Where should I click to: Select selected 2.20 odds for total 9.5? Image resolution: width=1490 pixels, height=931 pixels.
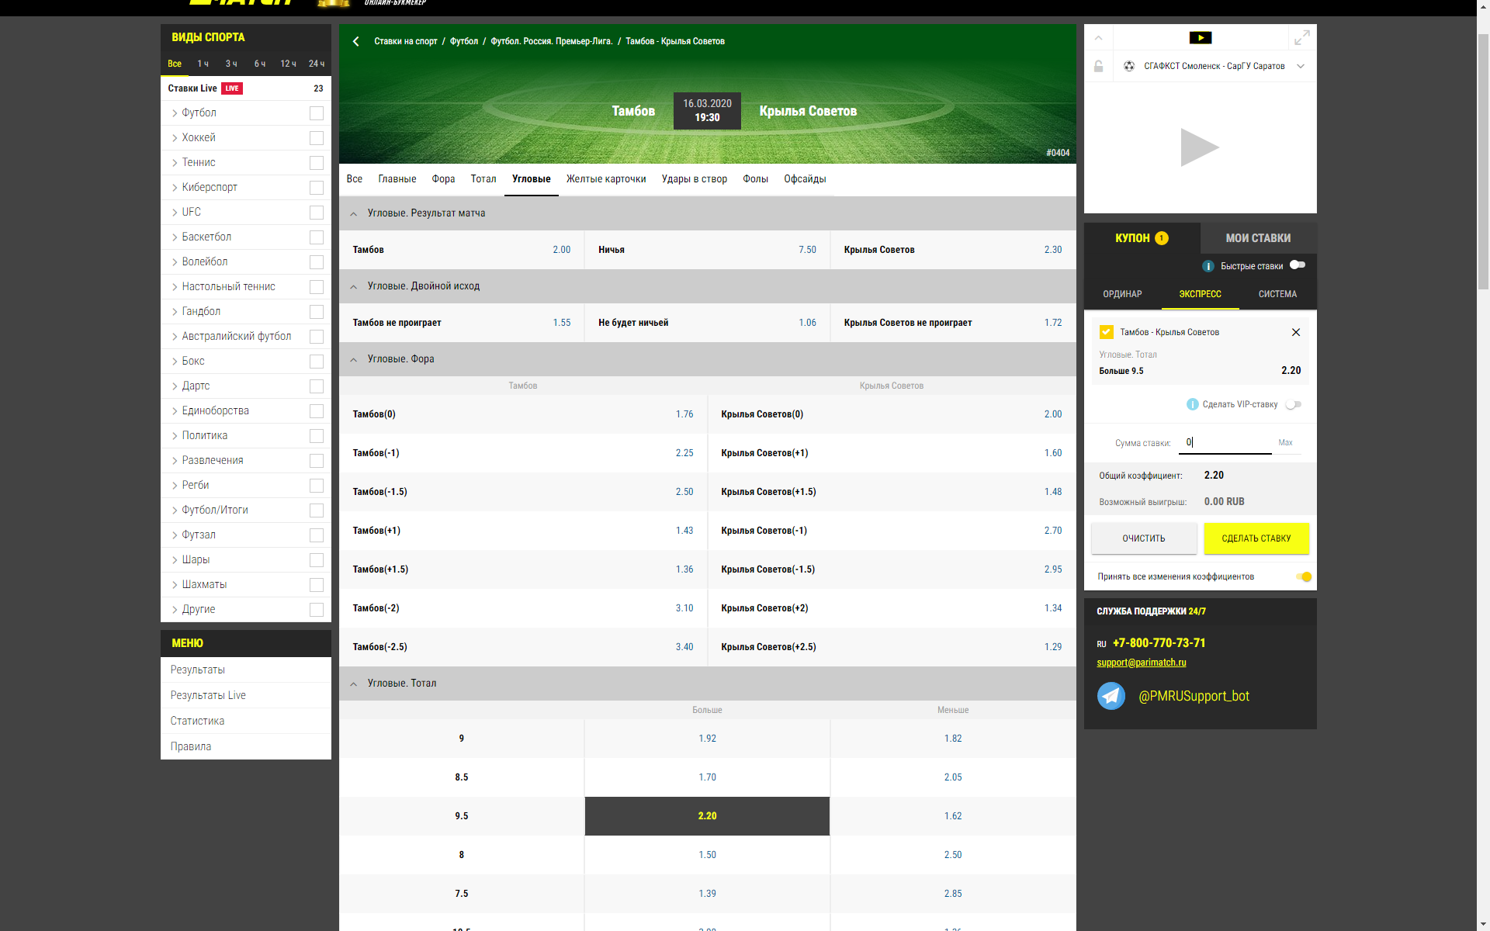click(707, 816)
